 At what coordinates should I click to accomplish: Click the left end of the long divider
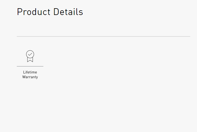coord(18,36)
